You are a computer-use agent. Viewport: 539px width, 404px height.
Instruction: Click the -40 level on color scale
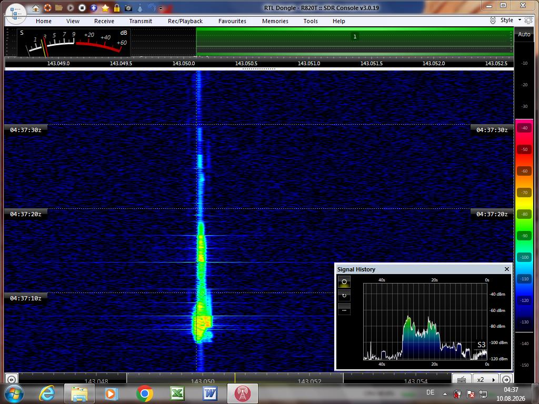coord(524,128)
